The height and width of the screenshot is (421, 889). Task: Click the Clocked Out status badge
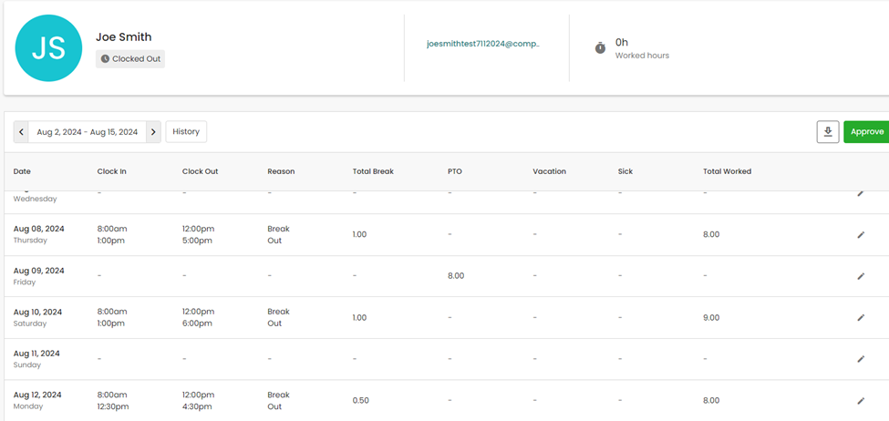pyautogui.click(x=131, y=59)
